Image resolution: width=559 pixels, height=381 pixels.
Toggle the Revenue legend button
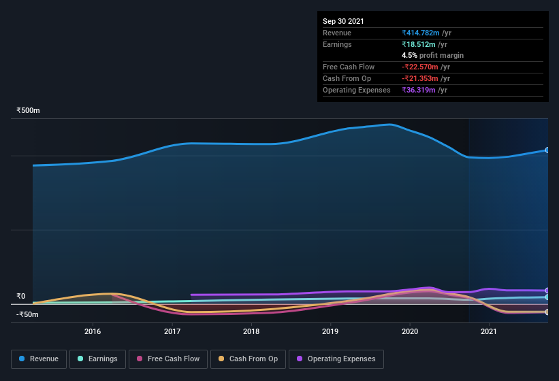click(x=39, y=359)
